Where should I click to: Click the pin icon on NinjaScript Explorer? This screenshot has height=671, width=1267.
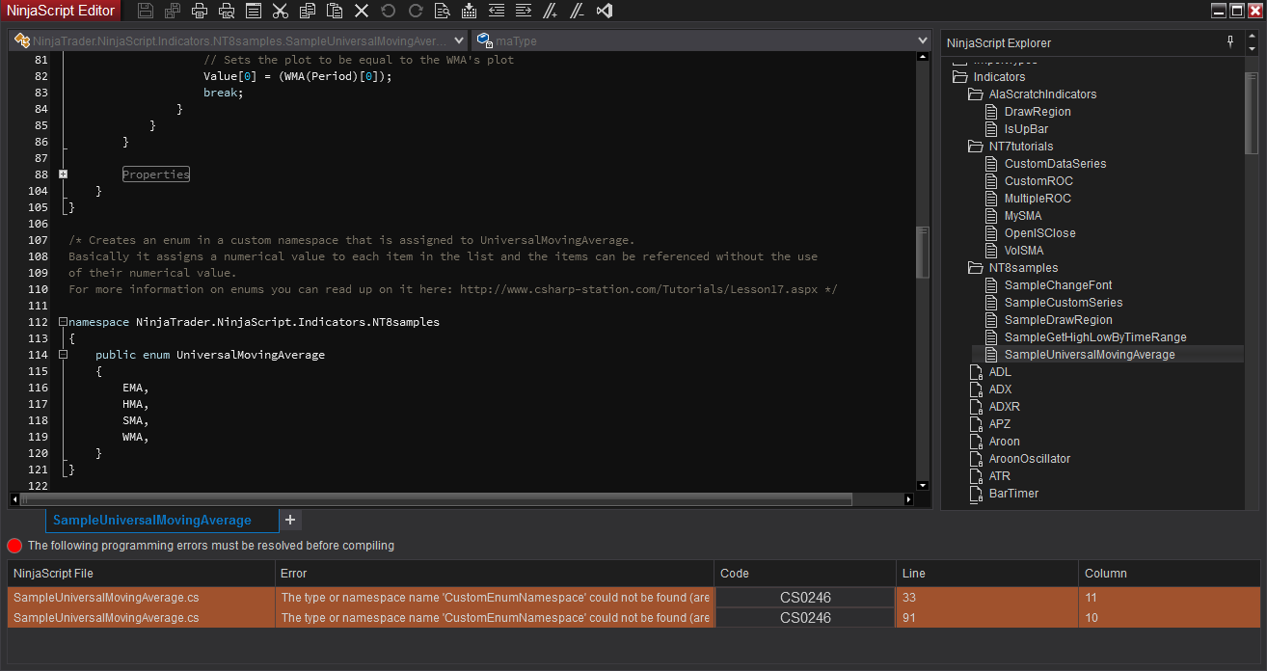coord(1230,42)
